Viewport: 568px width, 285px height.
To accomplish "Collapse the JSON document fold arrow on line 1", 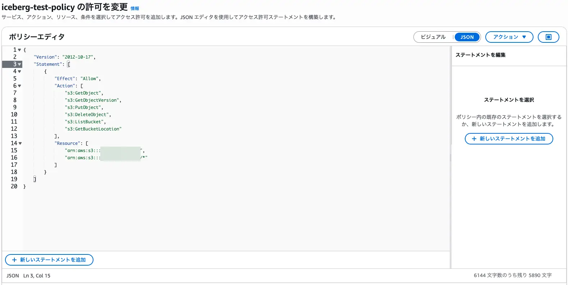I will point(20,50).
